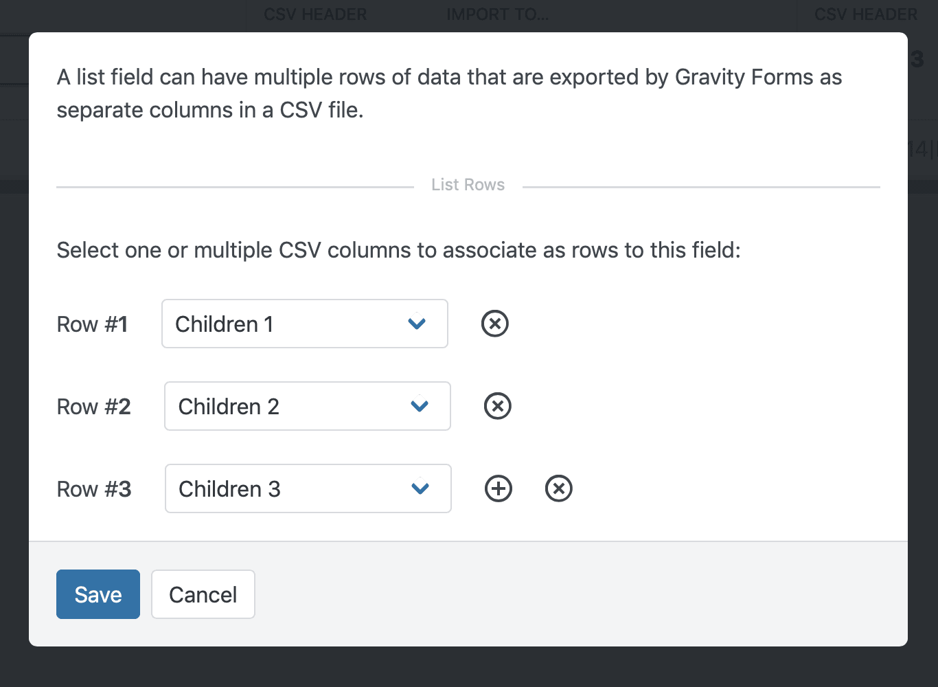Click the chevron on the Children 1 dropdown
This screenshot has width=938, height=687.
416,324
